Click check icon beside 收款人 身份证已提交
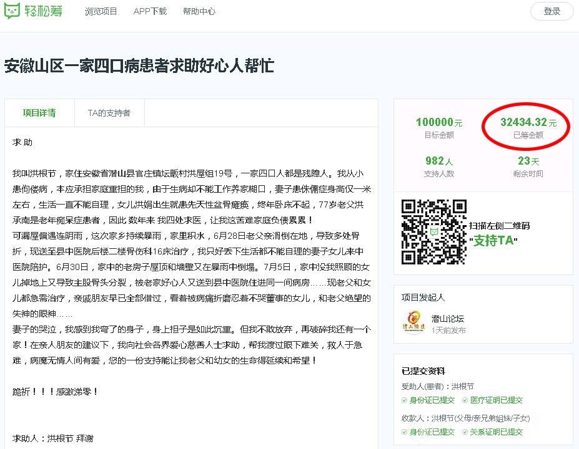 pos(405,432)
